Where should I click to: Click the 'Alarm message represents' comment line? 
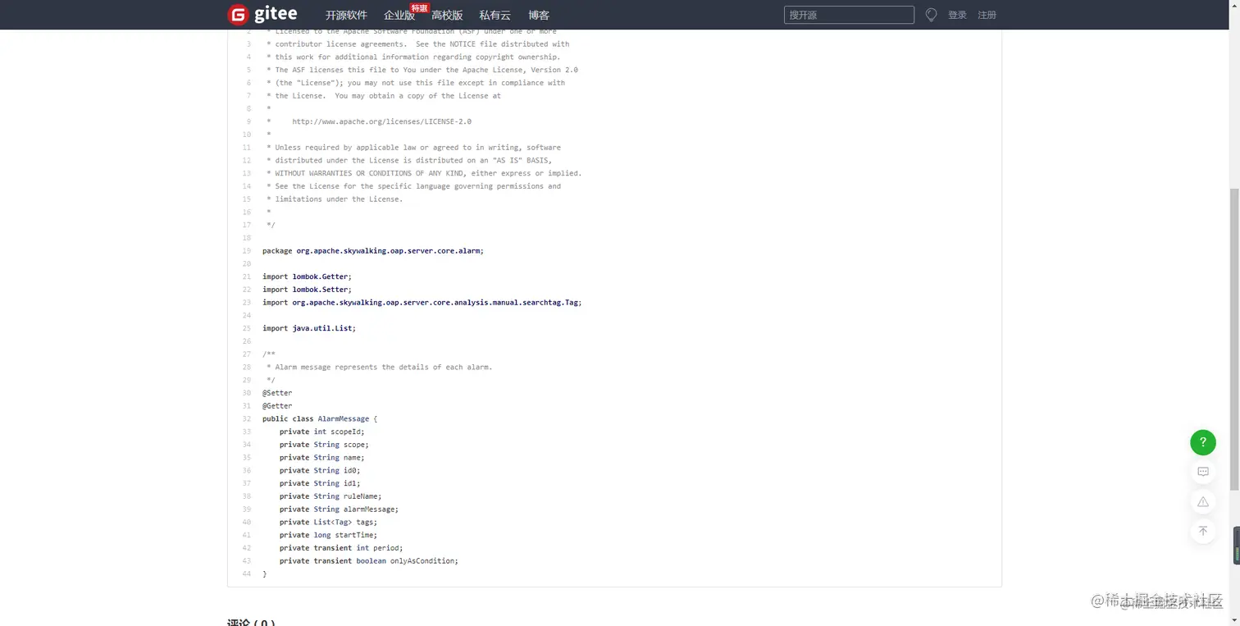380,368
